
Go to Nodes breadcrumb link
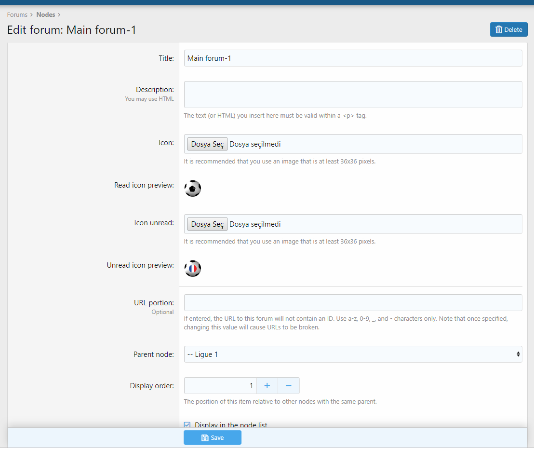click(x=46, y=15)
